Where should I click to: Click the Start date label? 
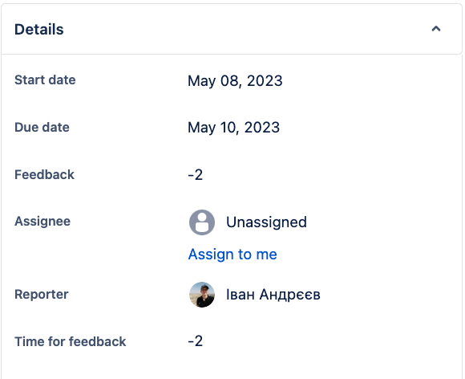[45, 80]
